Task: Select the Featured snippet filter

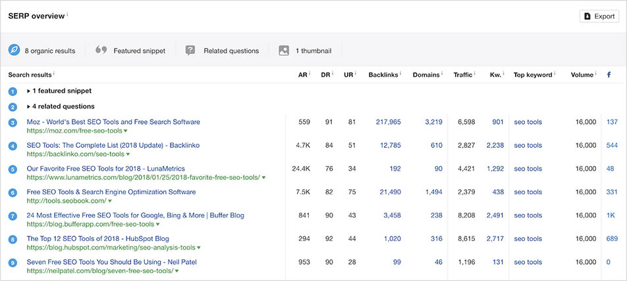Action: tap(130, 51)
